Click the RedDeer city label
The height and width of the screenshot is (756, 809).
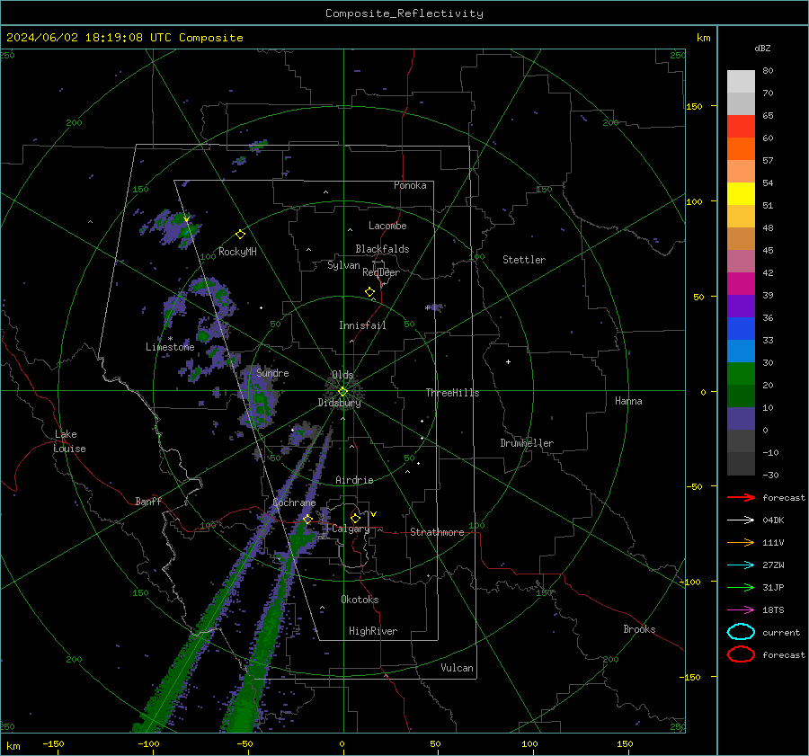(381, 272)
